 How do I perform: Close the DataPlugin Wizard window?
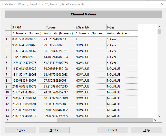coord(162,4)
